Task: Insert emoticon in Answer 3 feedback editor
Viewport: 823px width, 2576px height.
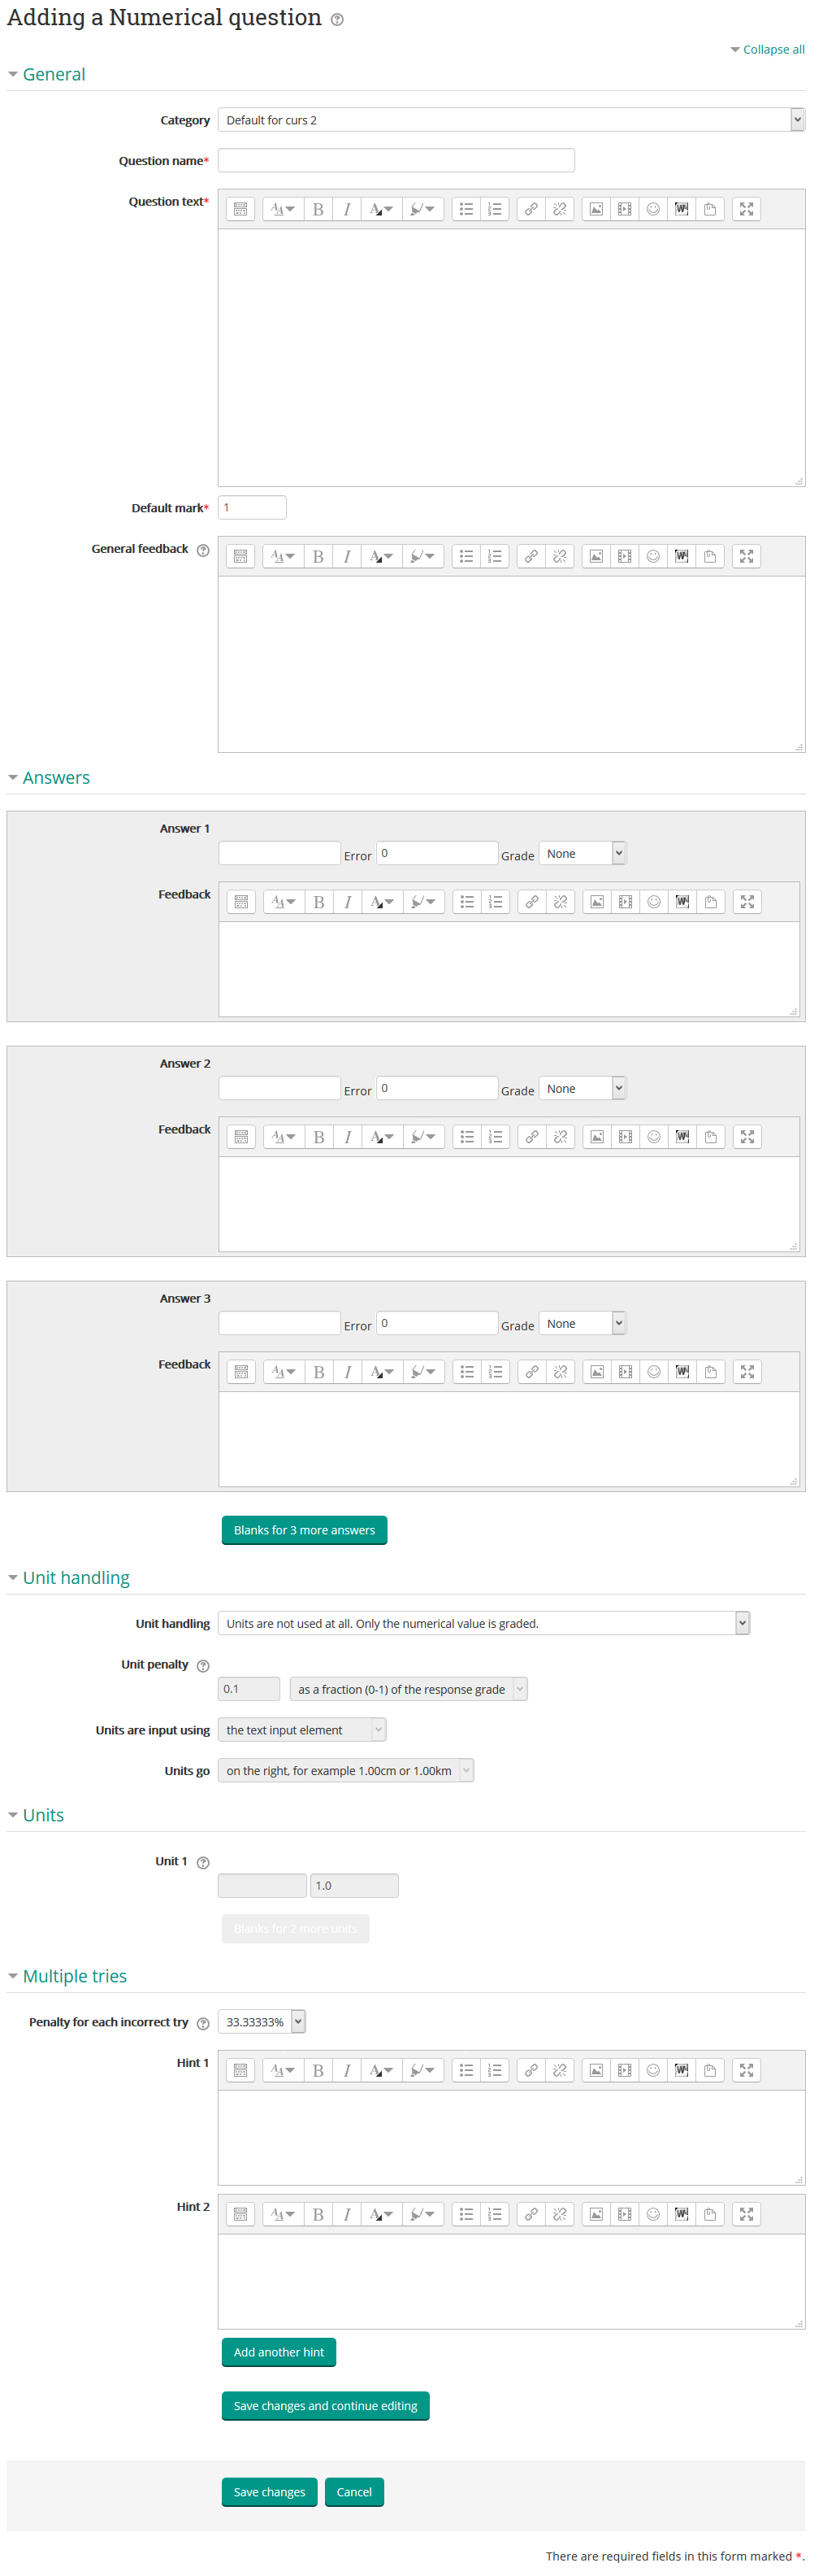Action: coord(653,1372)
